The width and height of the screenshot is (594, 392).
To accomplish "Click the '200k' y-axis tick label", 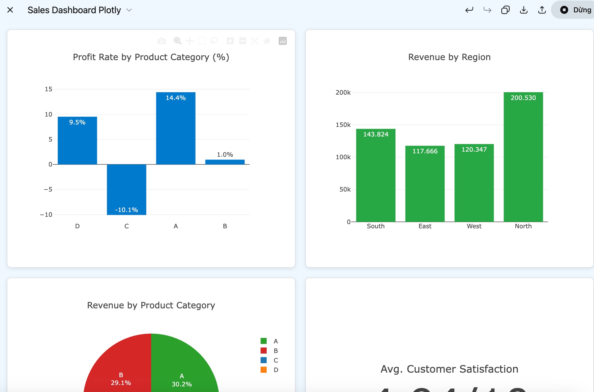I will [x=343, y=92].
